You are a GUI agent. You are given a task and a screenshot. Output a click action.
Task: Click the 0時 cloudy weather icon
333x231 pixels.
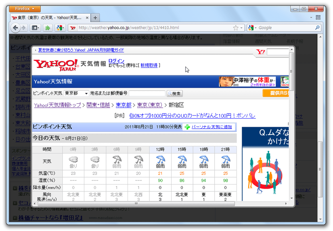73,160
